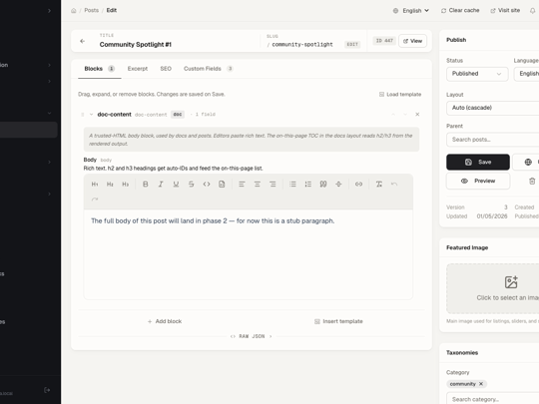Expand the Auto (cascade) layout dropdown
The height and width of the screenshot is (404, 539).
coord(493,108)
